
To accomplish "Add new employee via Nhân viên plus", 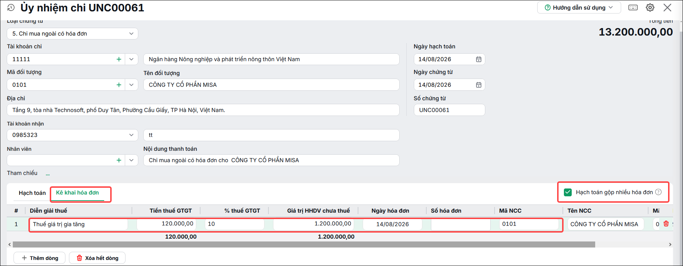I will click(119, 160).
